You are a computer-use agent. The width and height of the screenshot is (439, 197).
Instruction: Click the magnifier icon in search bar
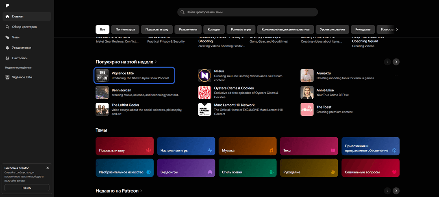(183, 12)
